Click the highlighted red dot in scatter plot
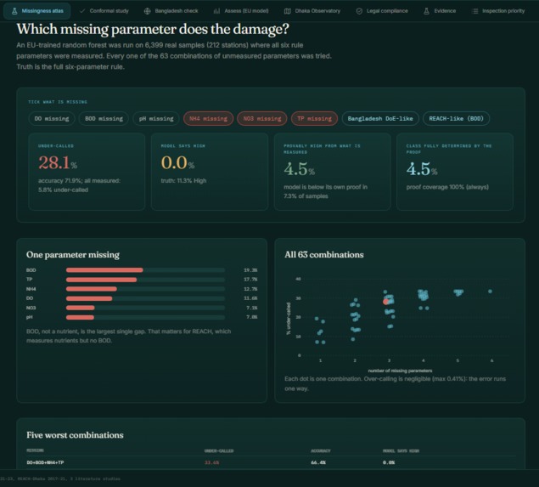539x487 pixels. (385, 302)
